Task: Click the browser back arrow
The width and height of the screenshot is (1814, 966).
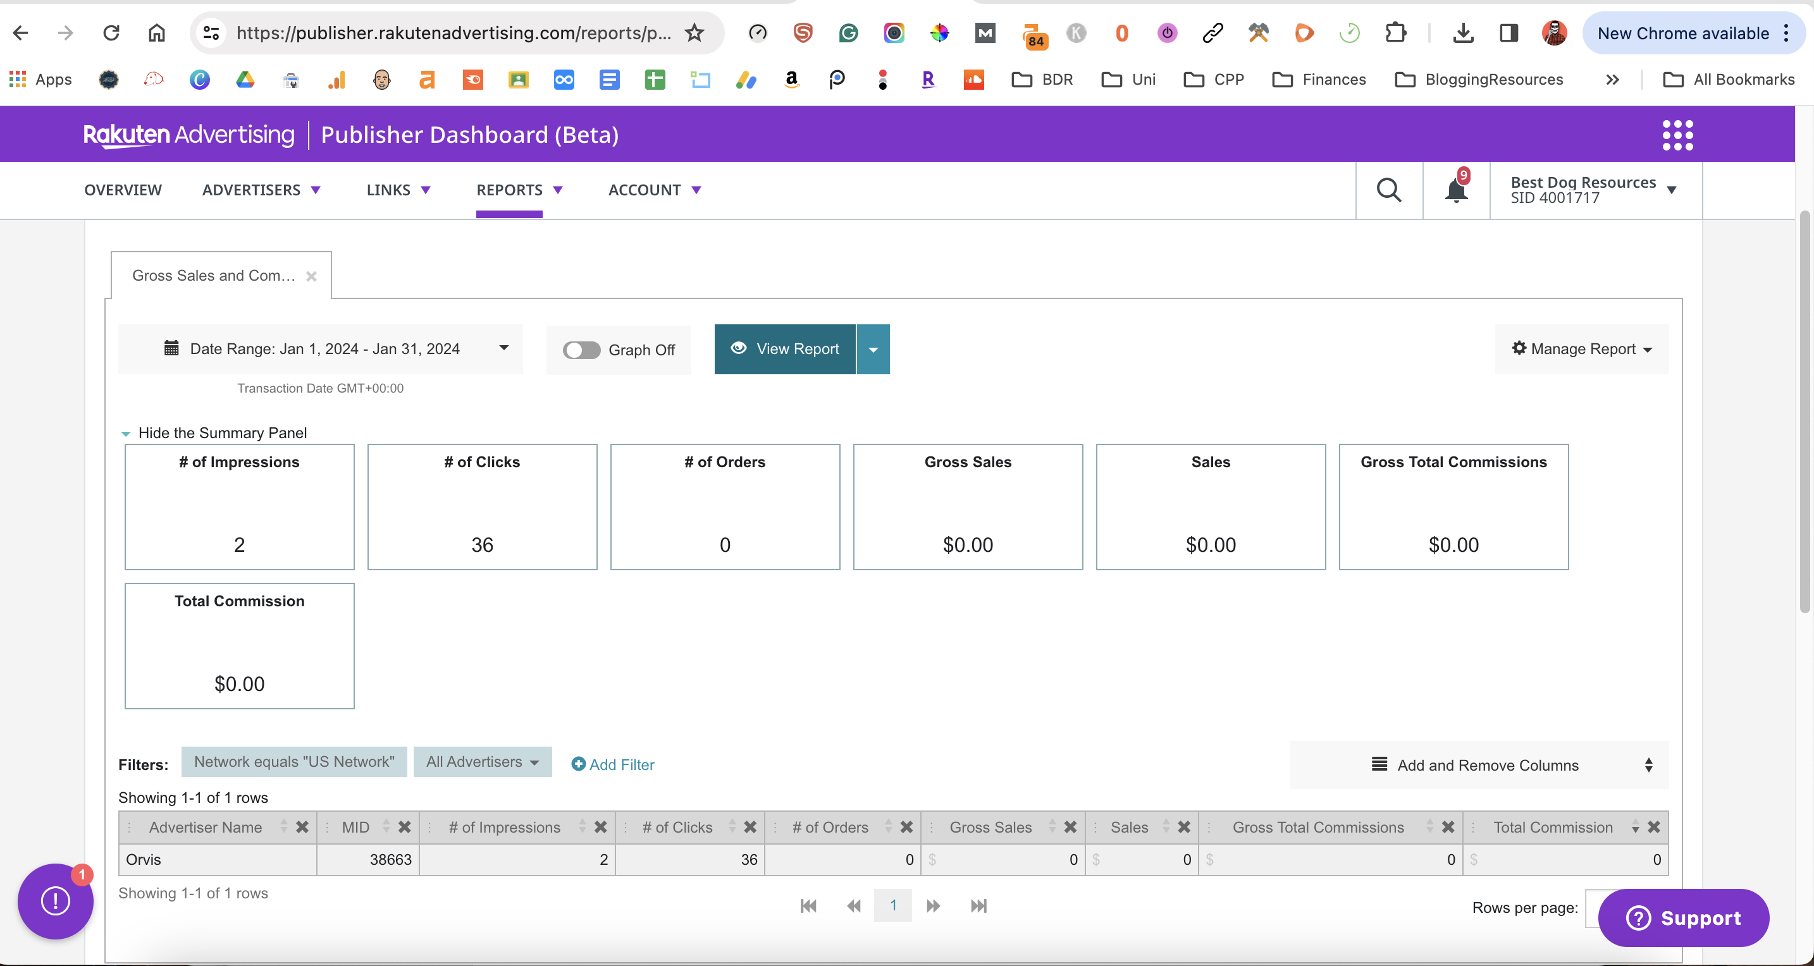Action: click(20, 32)
